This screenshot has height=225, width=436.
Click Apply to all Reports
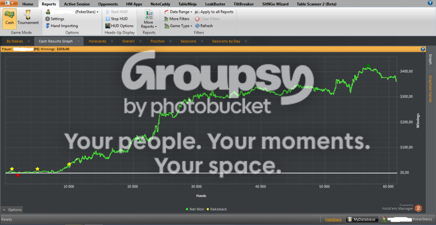tap(214, 12)
